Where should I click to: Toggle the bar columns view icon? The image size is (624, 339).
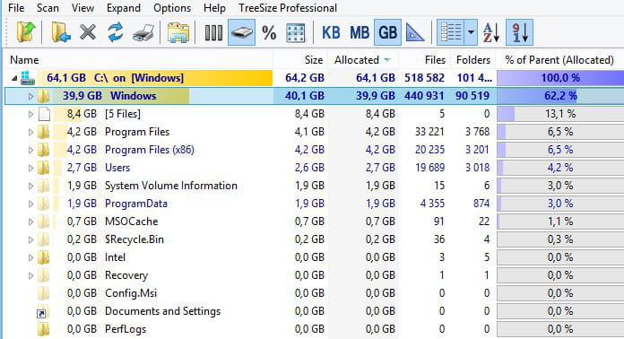pos(213,32)
